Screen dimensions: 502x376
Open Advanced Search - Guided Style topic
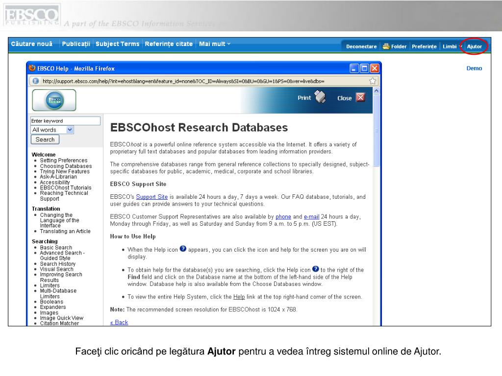coord(62,256)
